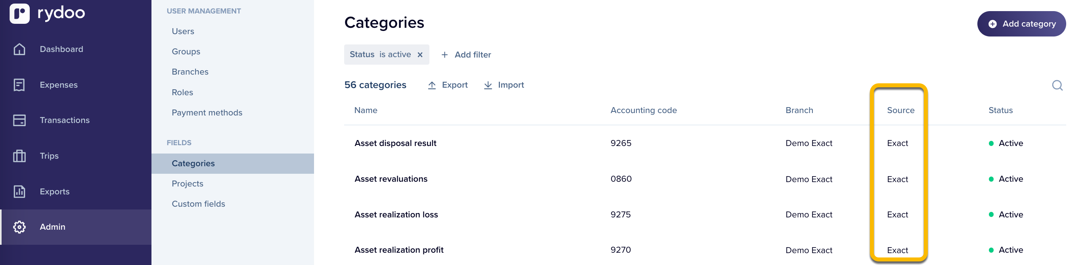Click the Admin gear icon

[x=19, y=227]
